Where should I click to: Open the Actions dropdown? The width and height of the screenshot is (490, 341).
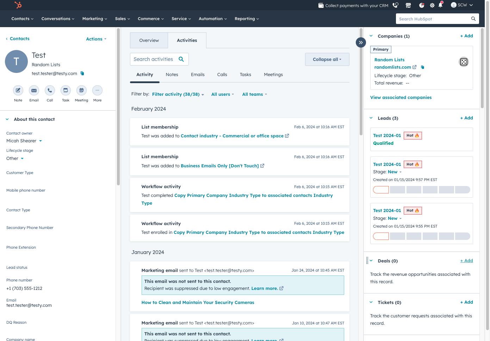(x=96, y=39)
